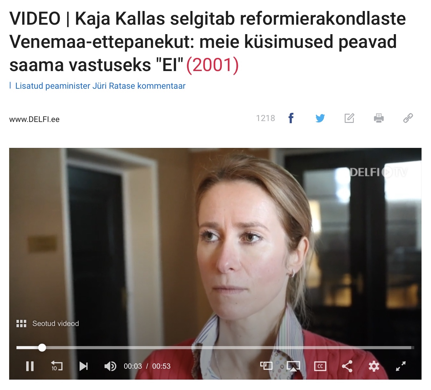
Task: Copy article link icon
Action: [408, 118]
